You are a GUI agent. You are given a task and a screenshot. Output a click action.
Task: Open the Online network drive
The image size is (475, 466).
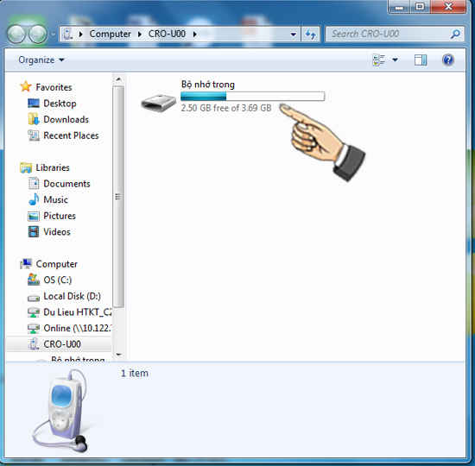77,328
